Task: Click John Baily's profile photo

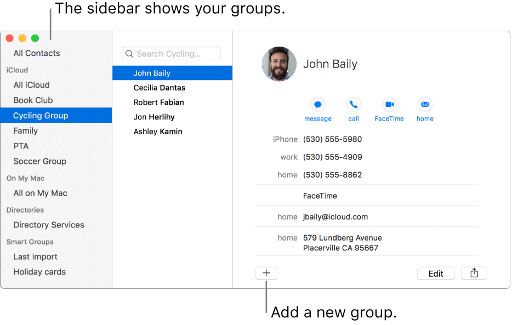Action: click(x=279, y=64)
